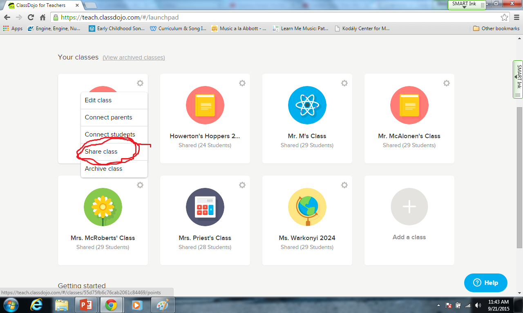Open Learn Me Music bookmark
This screenshot has width=523, height=313.
(x=300, y=29)
